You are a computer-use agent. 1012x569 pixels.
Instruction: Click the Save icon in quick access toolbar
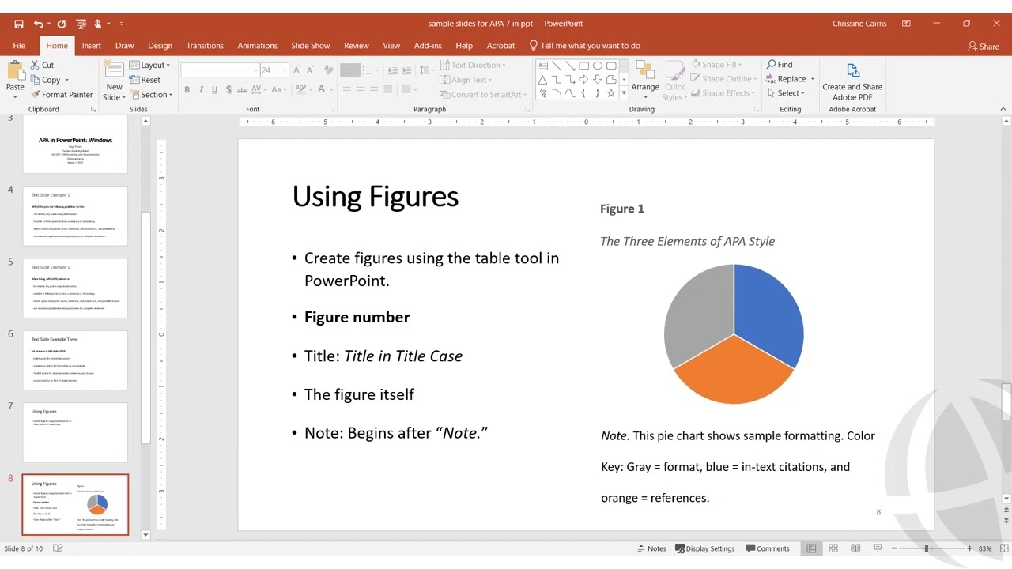coord(19,24)
